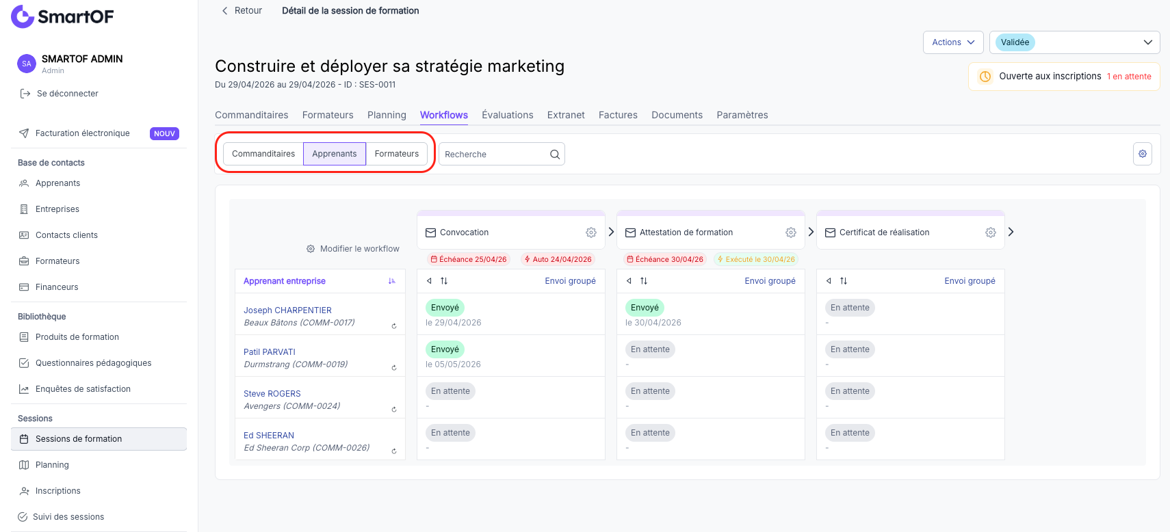Open Attestation de formation settings gear

tap(791, 232)
